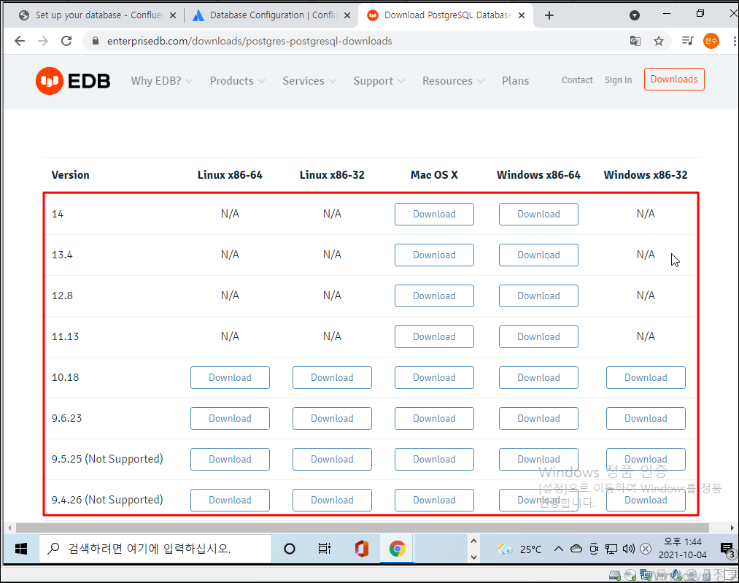Open the Windows Start menu
739x583 pixels.
click(x=20, y=549)
